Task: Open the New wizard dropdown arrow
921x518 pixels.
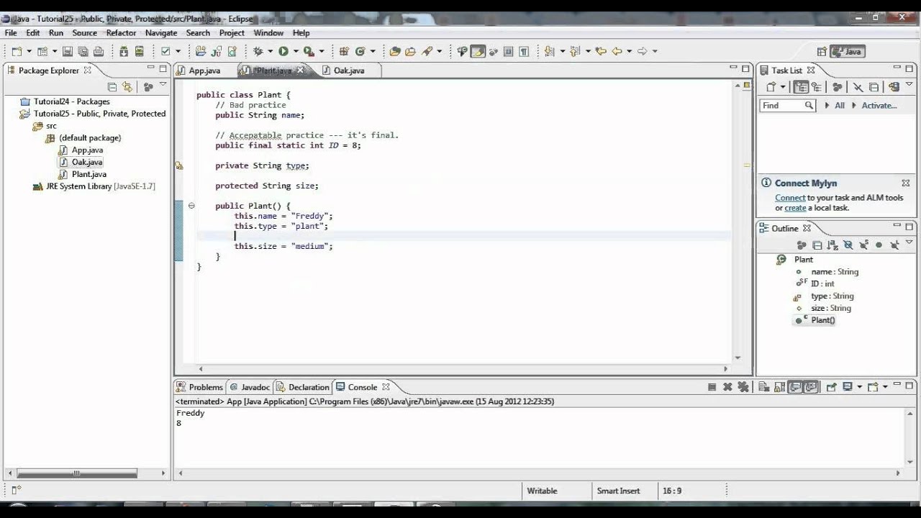Action: coord(29,51)
